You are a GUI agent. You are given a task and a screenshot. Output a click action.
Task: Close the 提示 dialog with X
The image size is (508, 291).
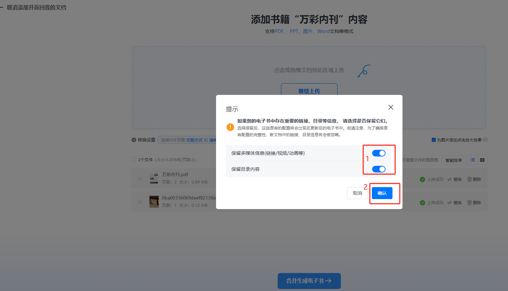tap(390, 107)
